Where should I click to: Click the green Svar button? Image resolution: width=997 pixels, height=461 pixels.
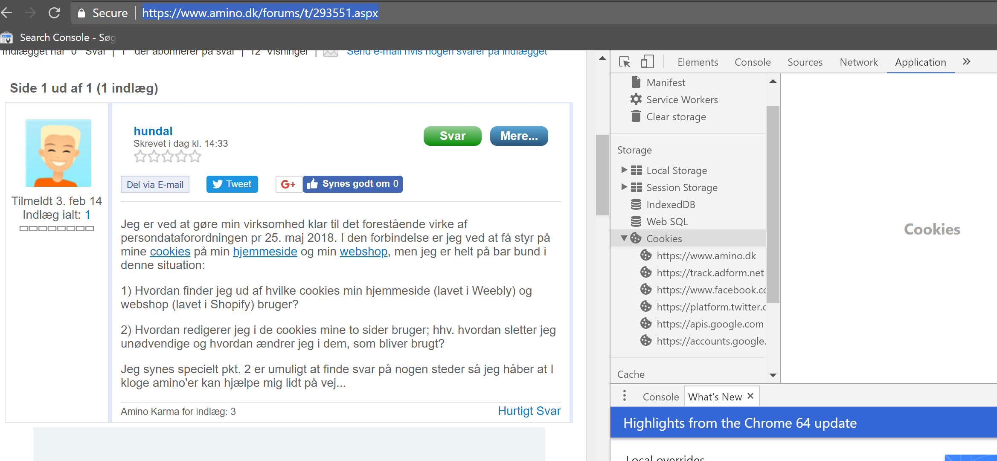(x=452, y=136)
